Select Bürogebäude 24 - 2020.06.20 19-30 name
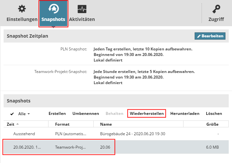The width and height of the screenshot is (232, 163). (x=133, y=134)
